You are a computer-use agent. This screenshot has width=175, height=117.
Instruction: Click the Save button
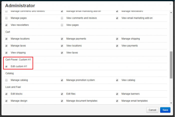click(165, 110)
